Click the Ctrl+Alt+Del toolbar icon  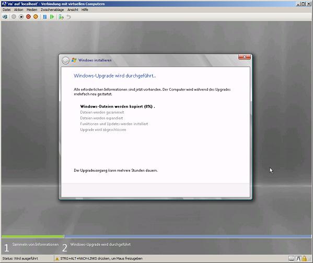(x=5, y=17)
